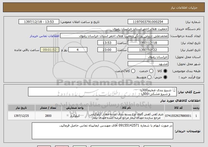This screenshot has height=147, width=208.
Task: Click the row number 1 cell
Action: click(x=196, y=116)
